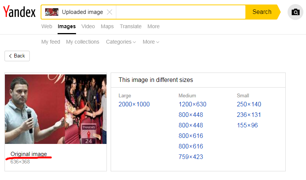Screen dimensions: 306x180
Task: Open My feed link
Action: (50, 42)
